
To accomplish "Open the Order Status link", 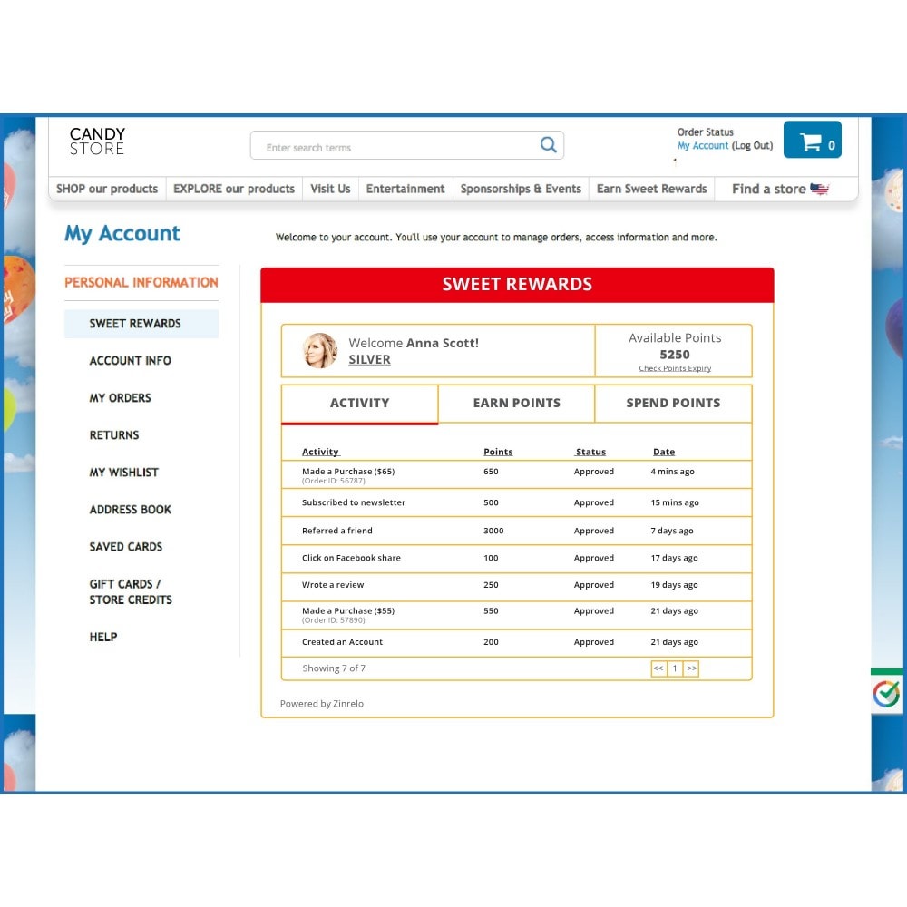I will tap(705, 132).
